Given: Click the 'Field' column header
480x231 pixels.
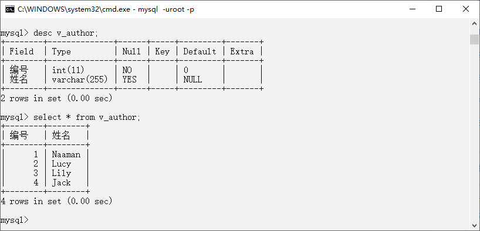Looking at the screenshot, I should (22, 51).
